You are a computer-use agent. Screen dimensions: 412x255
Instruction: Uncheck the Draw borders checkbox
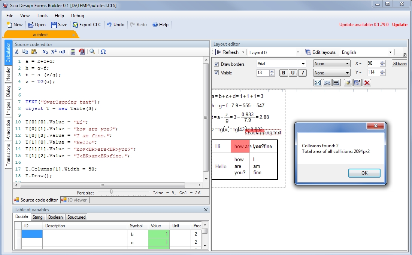[x=216, y=64]
